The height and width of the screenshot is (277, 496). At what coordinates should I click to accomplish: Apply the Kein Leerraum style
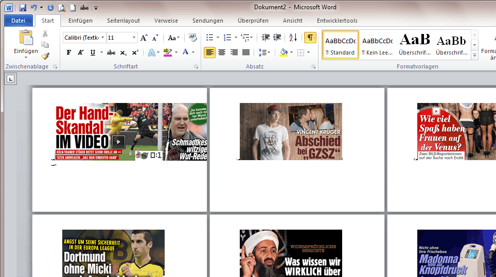(x=377, y=45)
